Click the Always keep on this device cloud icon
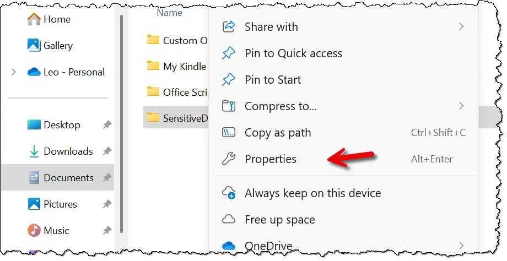 [229, 193]
